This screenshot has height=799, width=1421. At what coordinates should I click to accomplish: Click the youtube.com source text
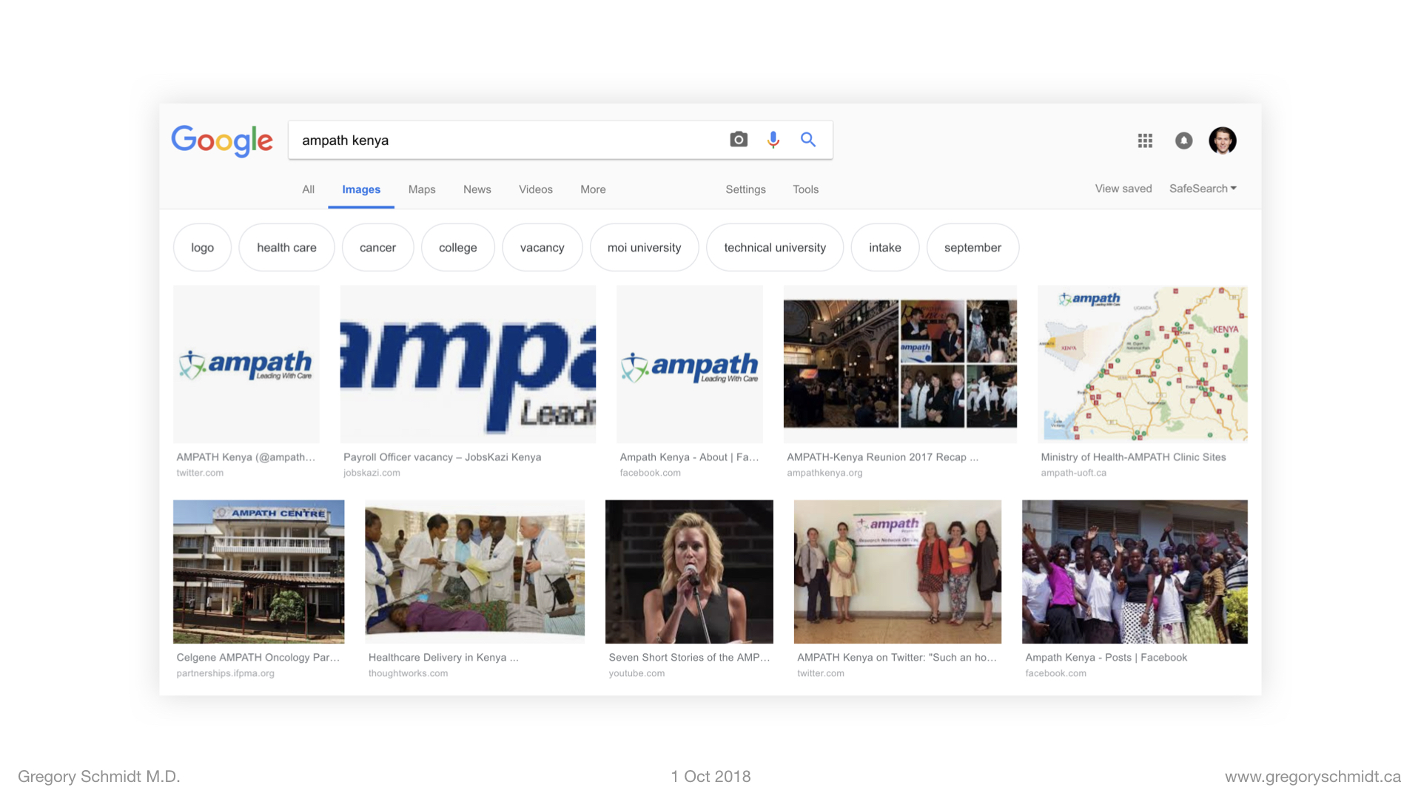(x=636, y=673)
